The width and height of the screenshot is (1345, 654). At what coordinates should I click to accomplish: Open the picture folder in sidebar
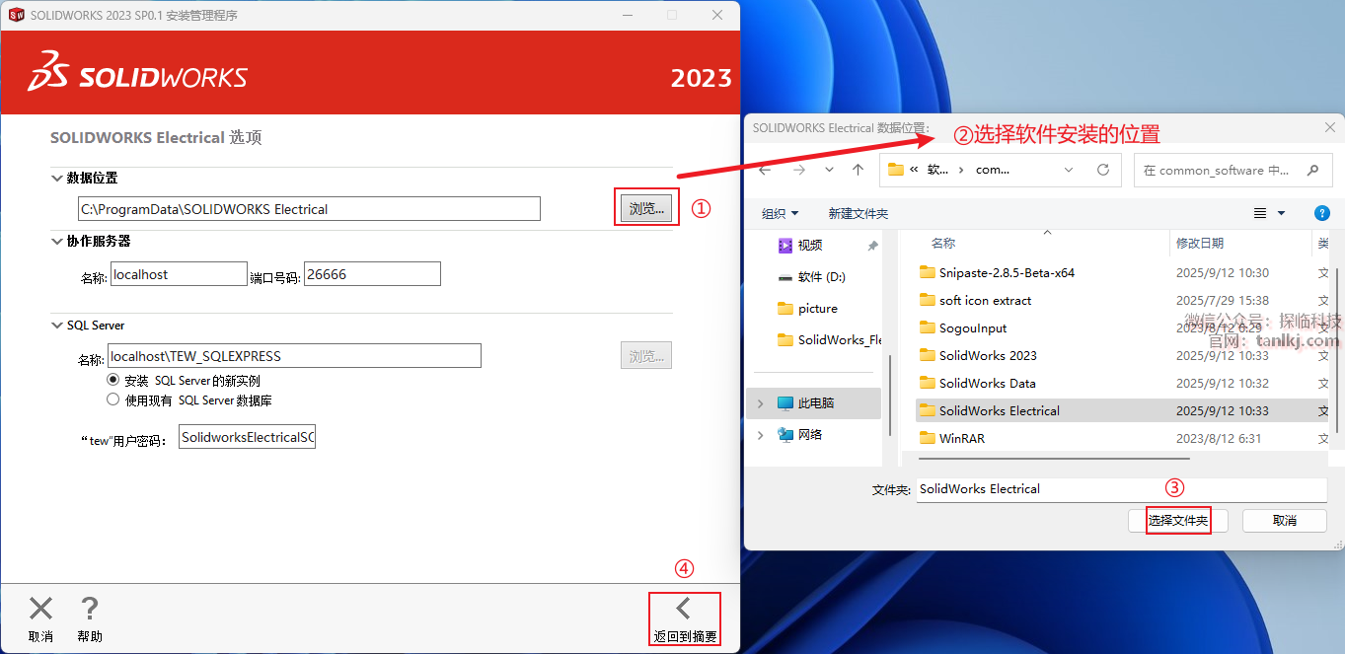[808, 308]
